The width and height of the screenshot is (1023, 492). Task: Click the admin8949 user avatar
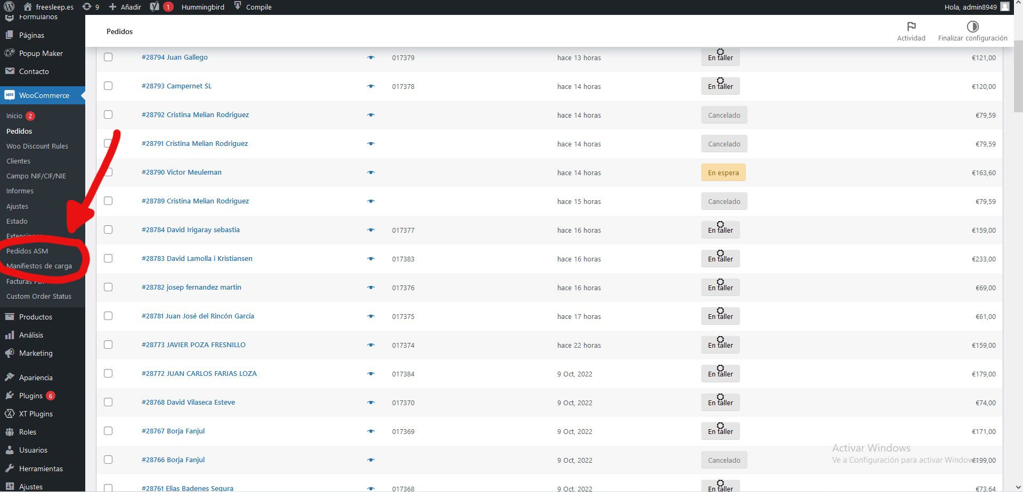[x=1005, y=7]
